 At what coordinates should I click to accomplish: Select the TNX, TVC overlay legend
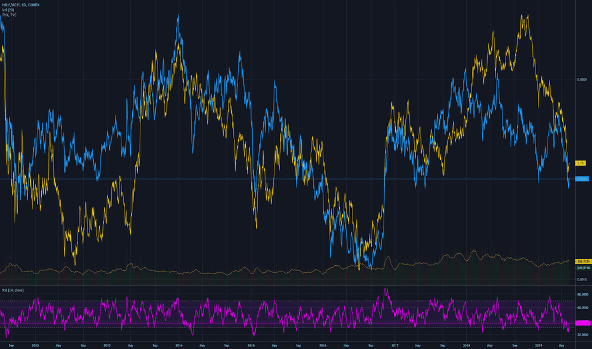10,15
